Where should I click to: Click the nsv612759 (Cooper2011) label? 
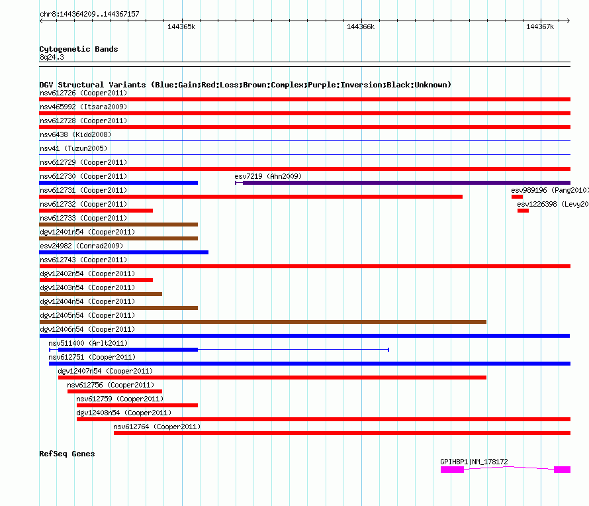coord(120,399)
